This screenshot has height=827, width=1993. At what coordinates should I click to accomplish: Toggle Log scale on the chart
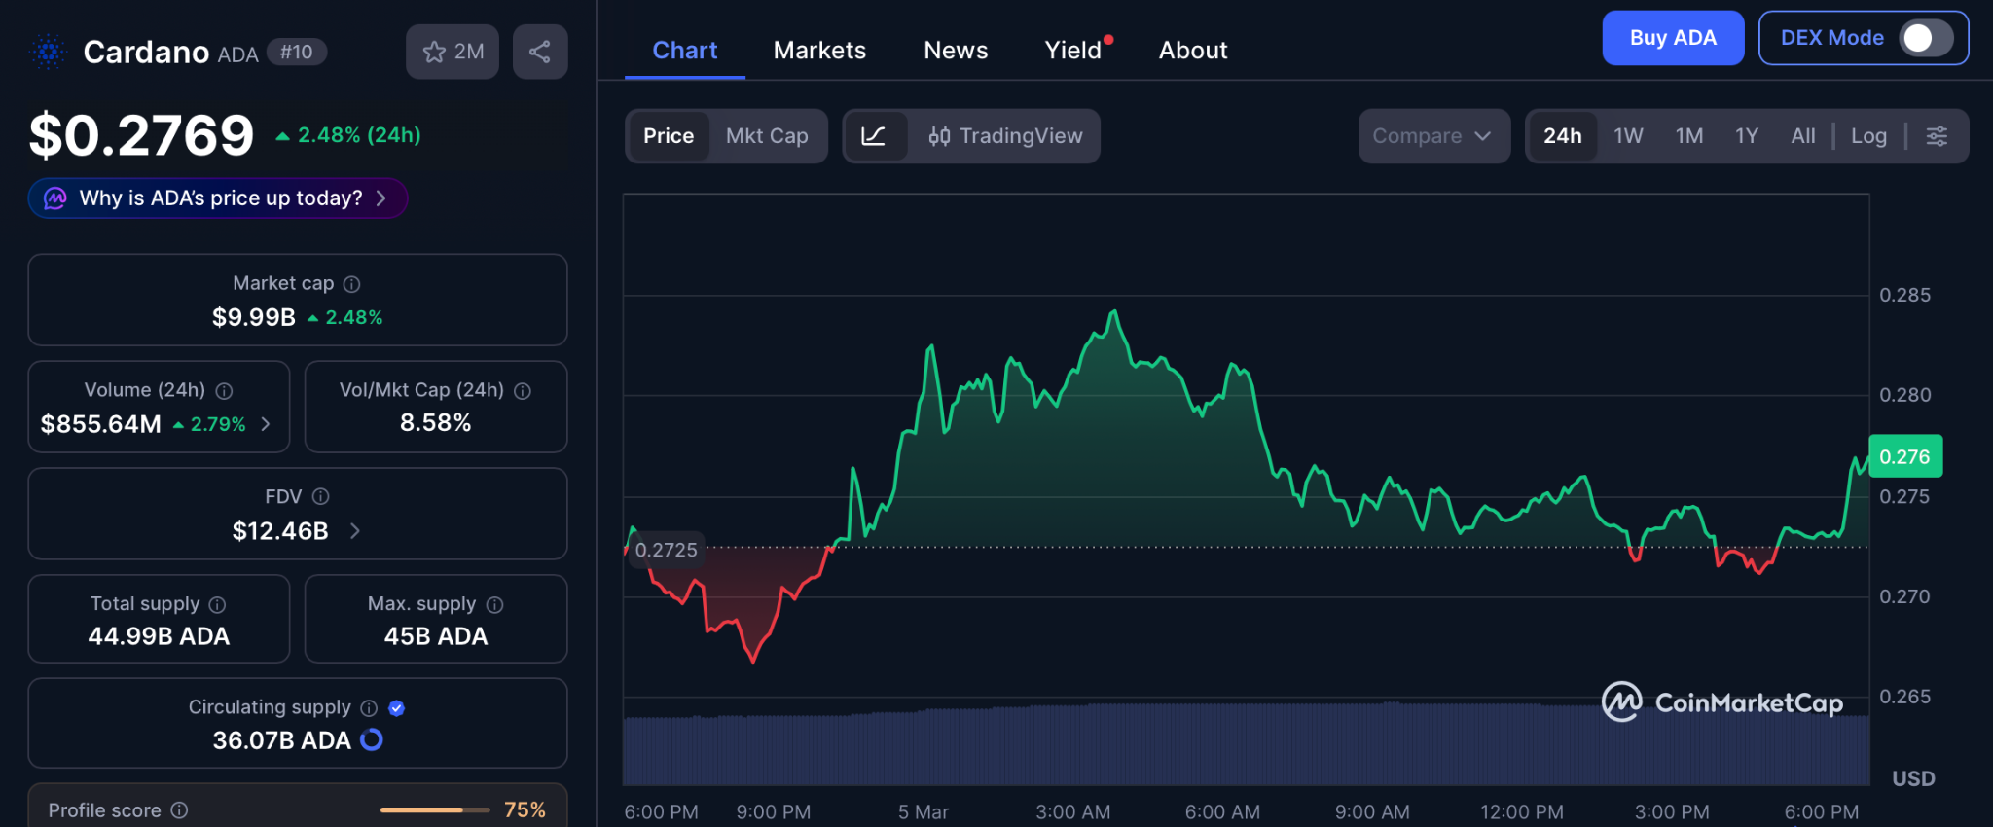click(x=1868, y=136)
